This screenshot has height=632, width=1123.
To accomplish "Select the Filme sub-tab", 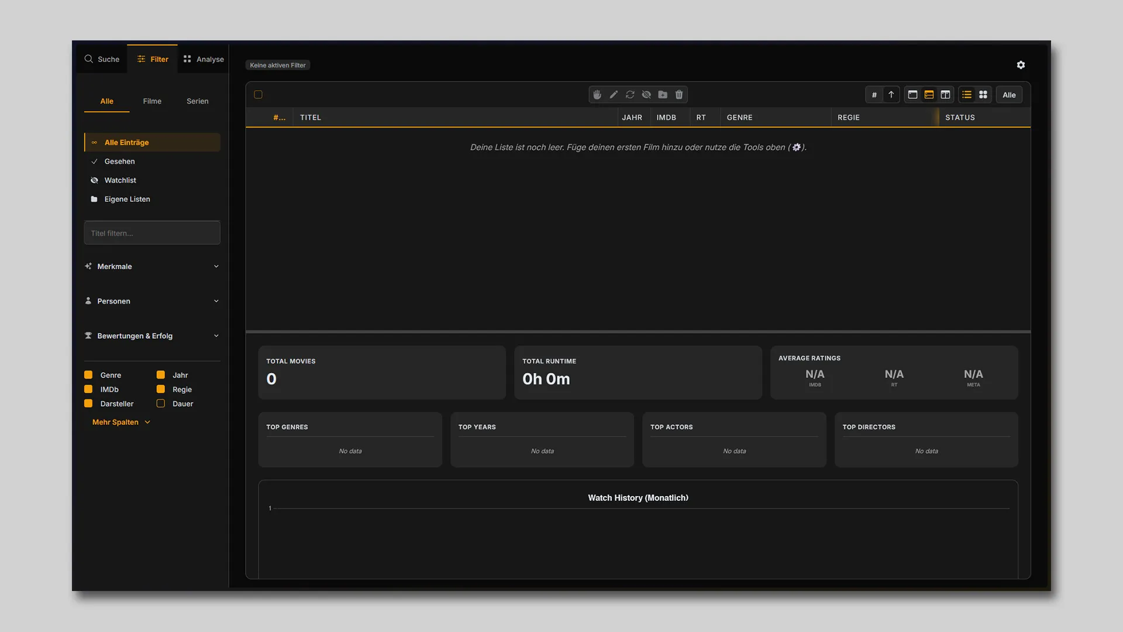I will coord(152,101).
